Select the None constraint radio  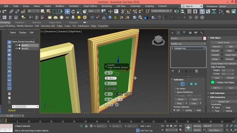(x=213, y=108)
